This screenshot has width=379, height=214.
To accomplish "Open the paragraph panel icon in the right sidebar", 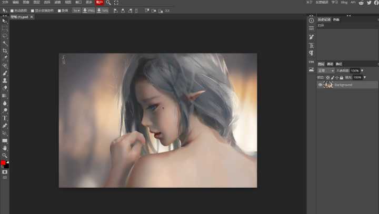I will pos(311,53).
